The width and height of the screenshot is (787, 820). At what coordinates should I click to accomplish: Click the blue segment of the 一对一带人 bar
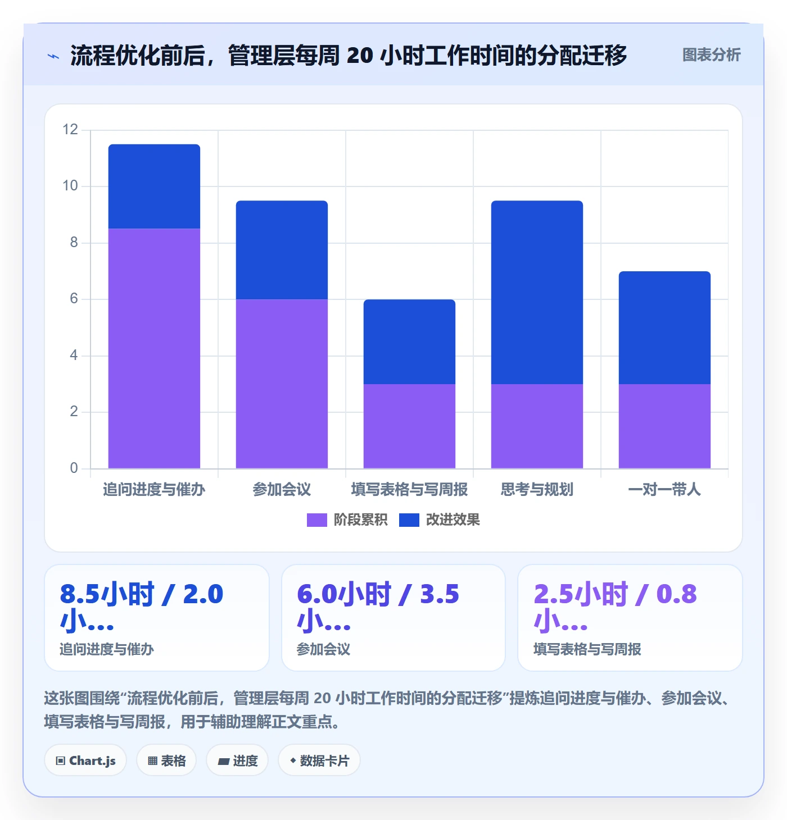coord(664,327)
